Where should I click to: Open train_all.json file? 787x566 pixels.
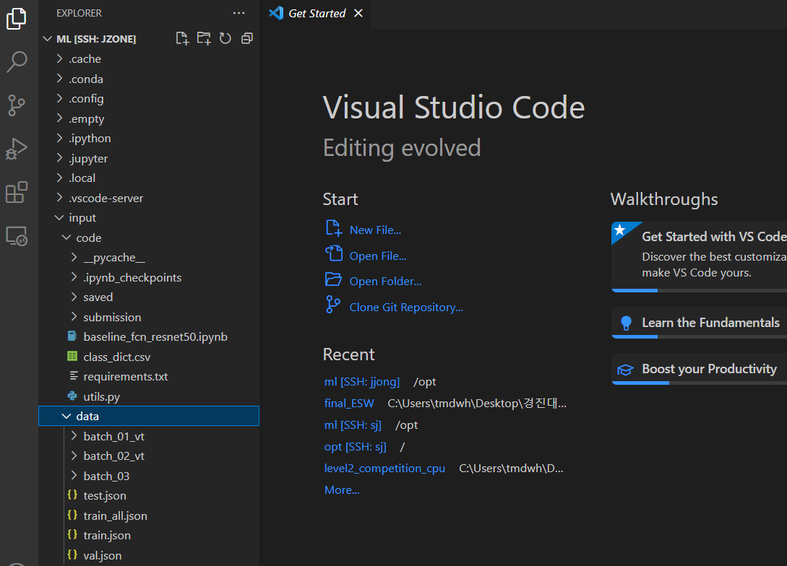[149, 516]
